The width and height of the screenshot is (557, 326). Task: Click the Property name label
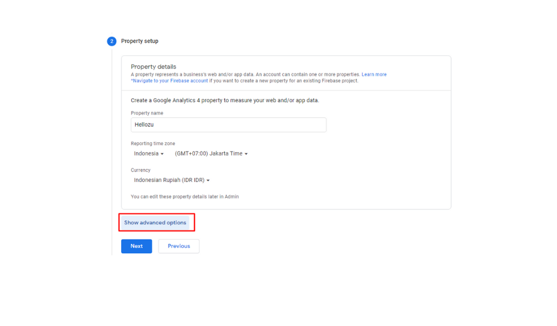[147, 113]
